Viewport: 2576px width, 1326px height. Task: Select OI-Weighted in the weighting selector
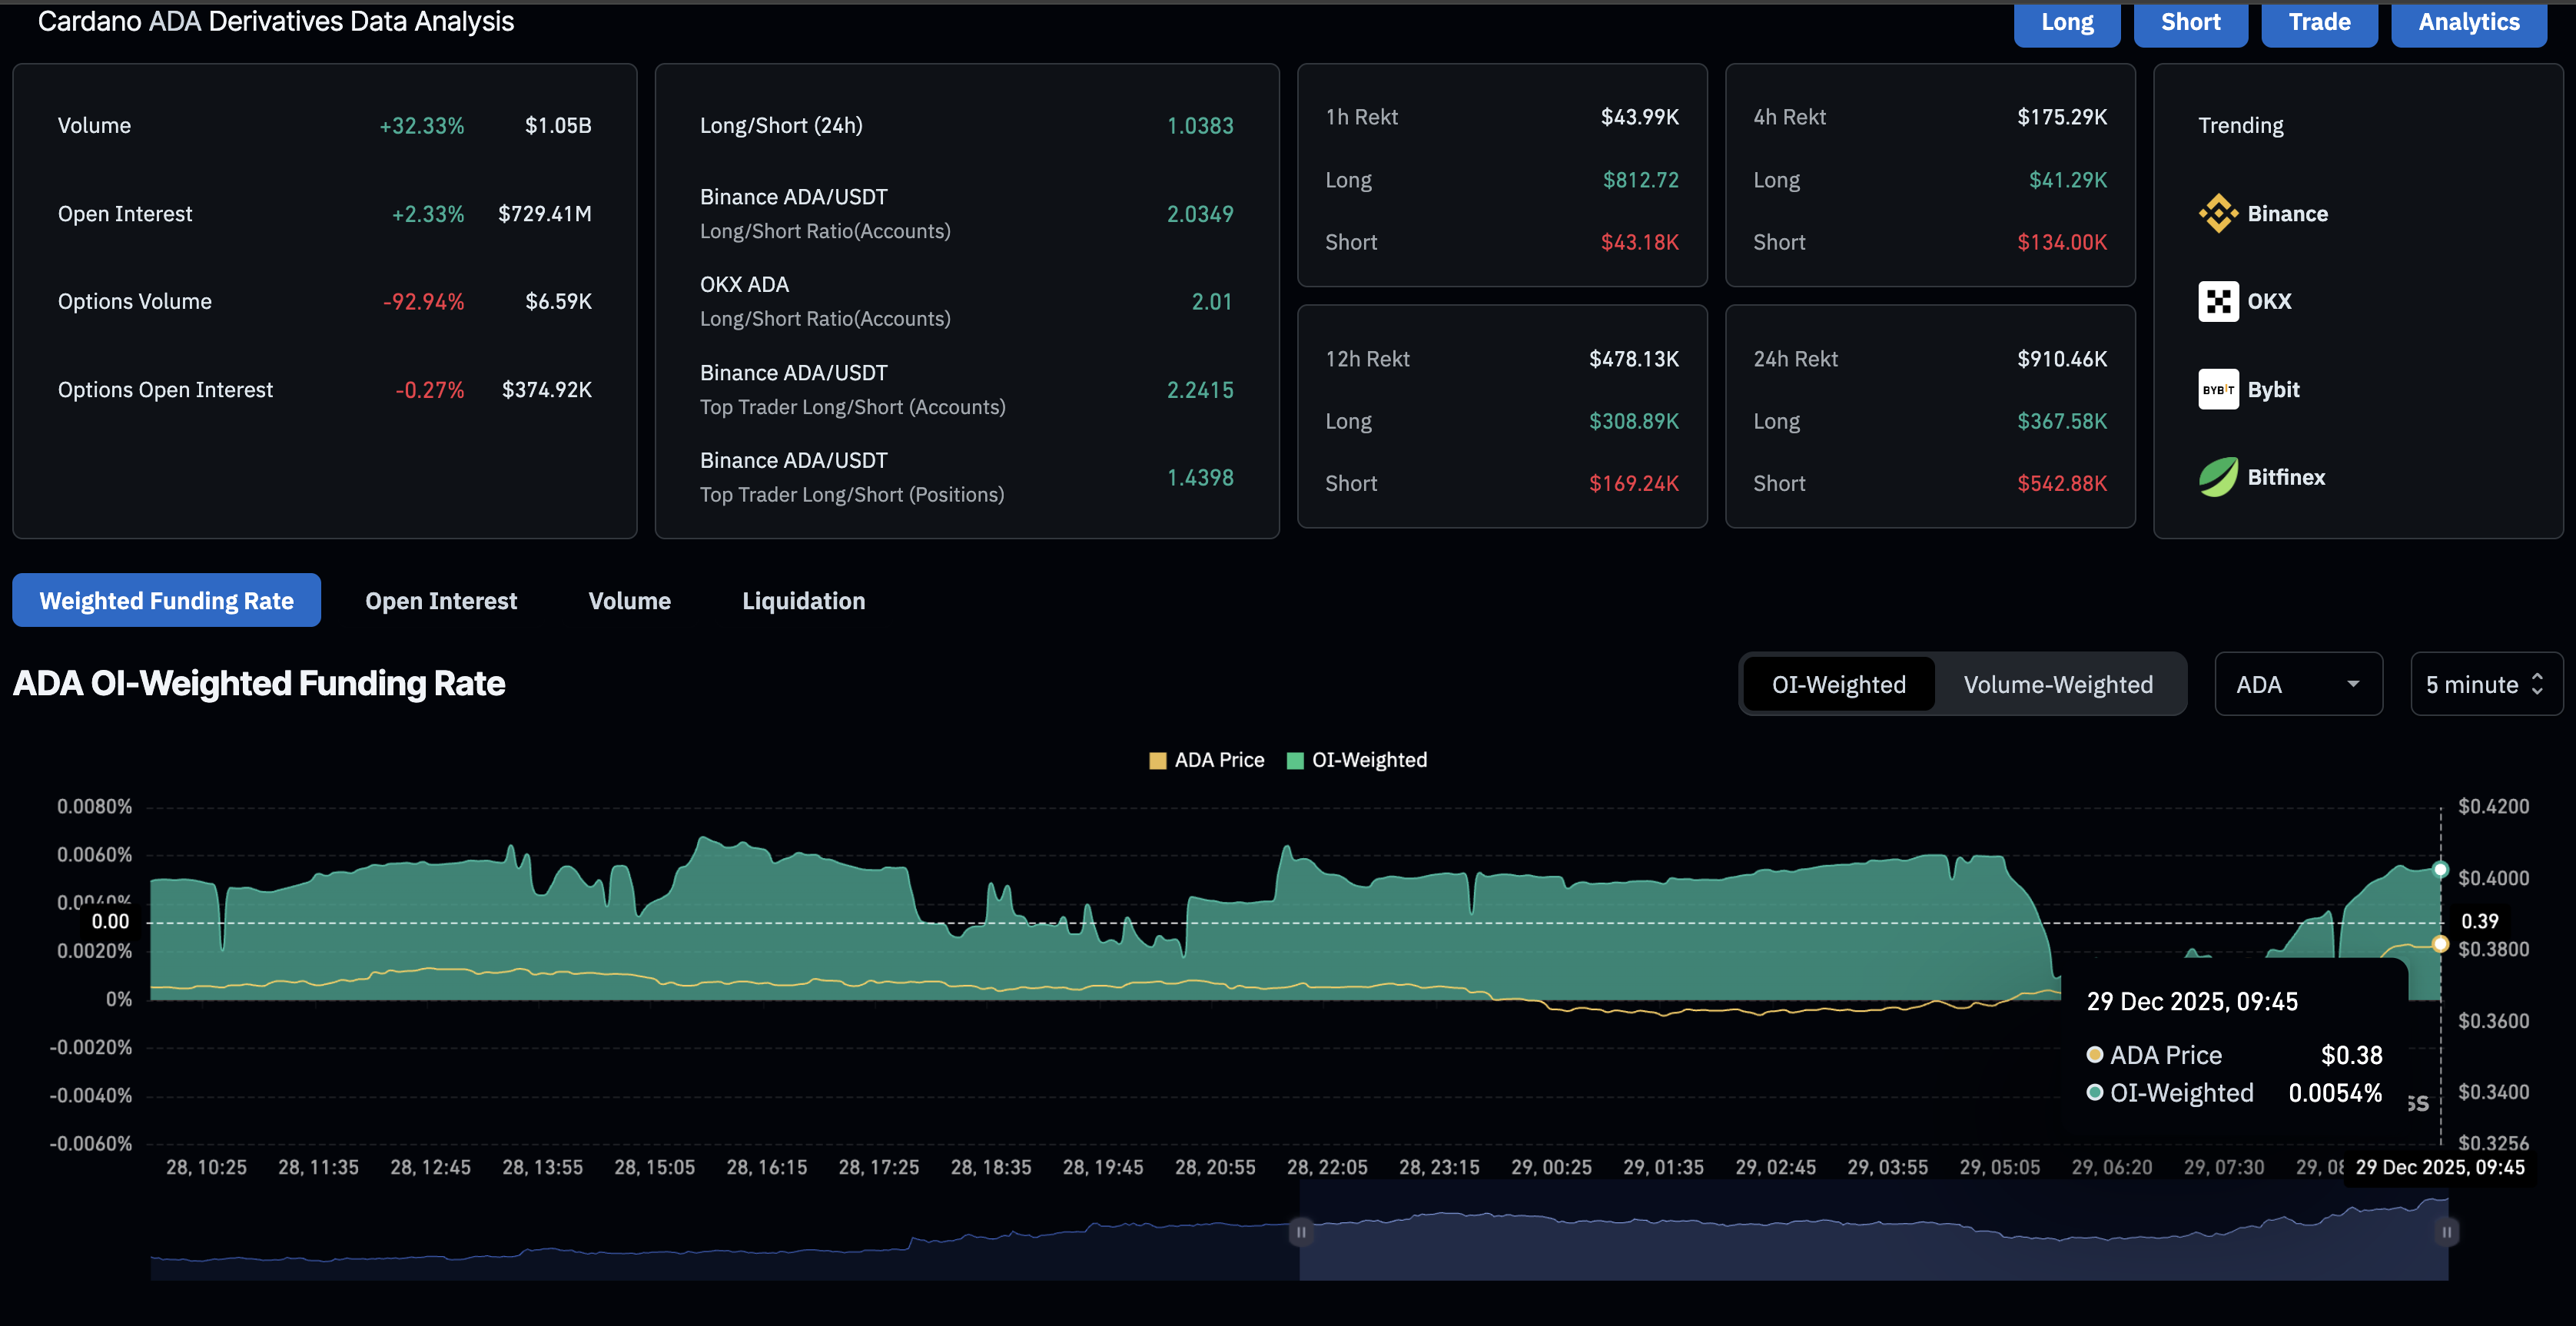(x=1838, y=683)
